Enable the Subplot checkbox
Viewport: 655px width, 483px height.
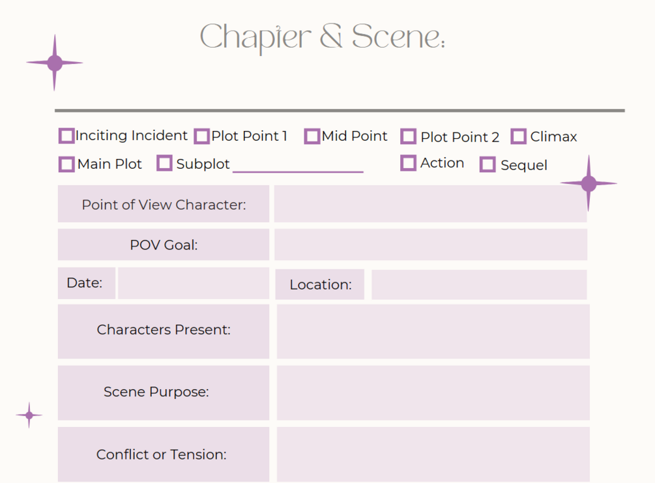pos(164,163)
